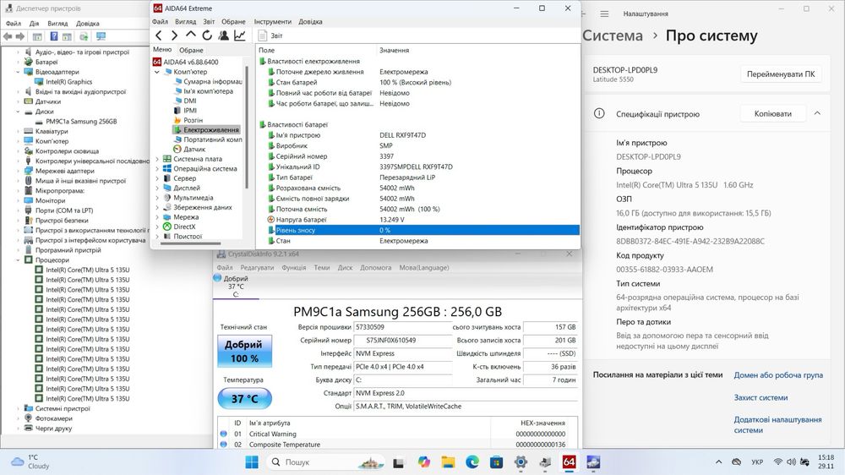
Task: Switch to AIDA64 taskbar icon
Action: (x=569, y=462)
